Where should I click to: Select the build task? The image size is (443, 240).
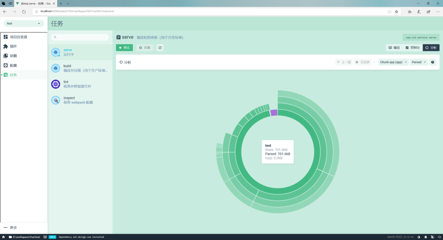coord(80,68)
